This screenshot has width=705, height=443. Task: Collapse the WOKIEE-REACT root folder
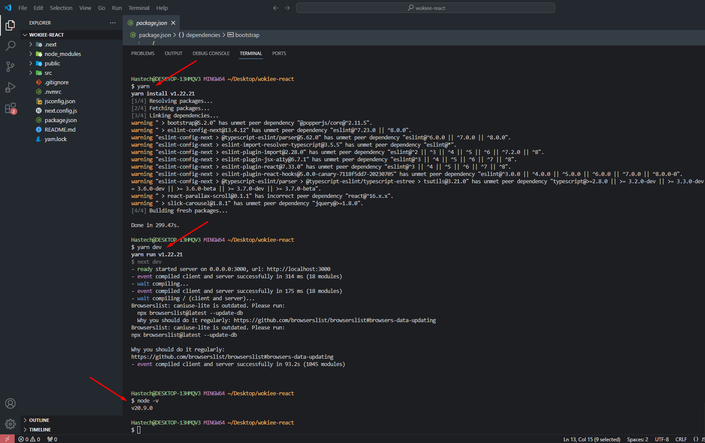[71, 35]
